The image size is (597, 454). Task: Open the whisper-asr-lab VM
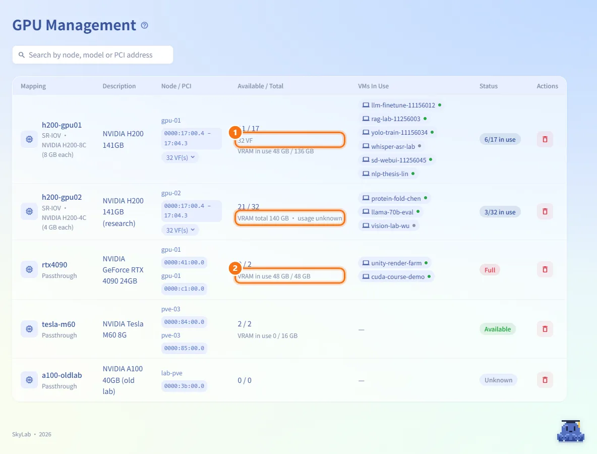point(391,146)
